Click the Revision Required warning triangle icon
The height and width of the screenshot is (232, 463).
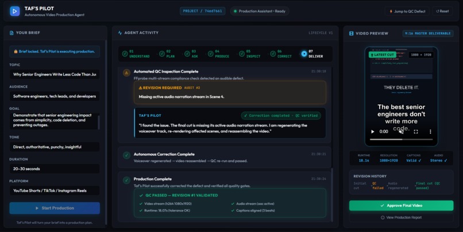click(x=141, y=88)
